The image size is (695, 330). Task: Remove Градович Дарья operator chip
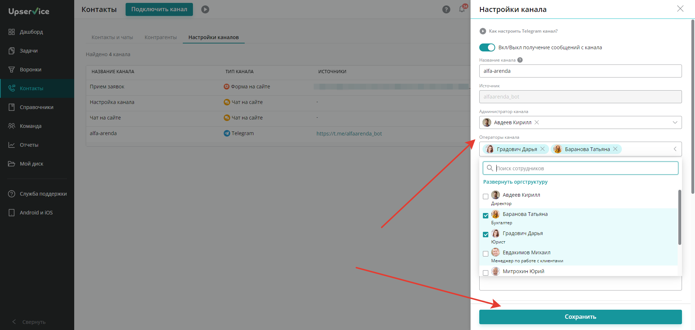tap(543, 149)
